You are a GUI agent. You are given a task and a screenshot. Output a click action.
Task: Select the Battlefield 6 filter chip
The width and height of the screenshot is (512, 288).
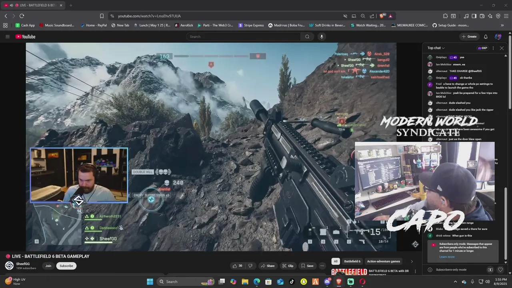pyautogui.click(x=352, y=261)
